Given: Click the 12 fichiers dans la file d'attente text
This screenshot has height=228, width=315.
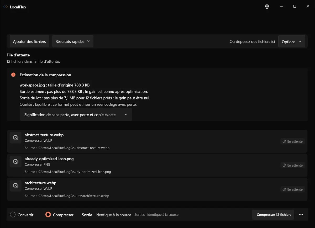Looking at the screenshot, I should coord(33,62).
